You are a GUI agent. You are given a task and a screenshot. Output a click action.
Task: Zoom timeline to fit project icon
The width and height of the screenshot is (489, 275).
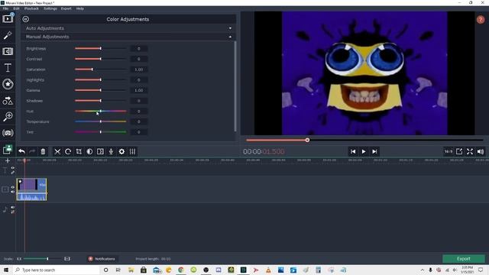pos(67,259)
